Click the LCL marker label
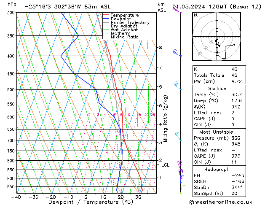This screenshot has height=205, width=265. (165, 165)
